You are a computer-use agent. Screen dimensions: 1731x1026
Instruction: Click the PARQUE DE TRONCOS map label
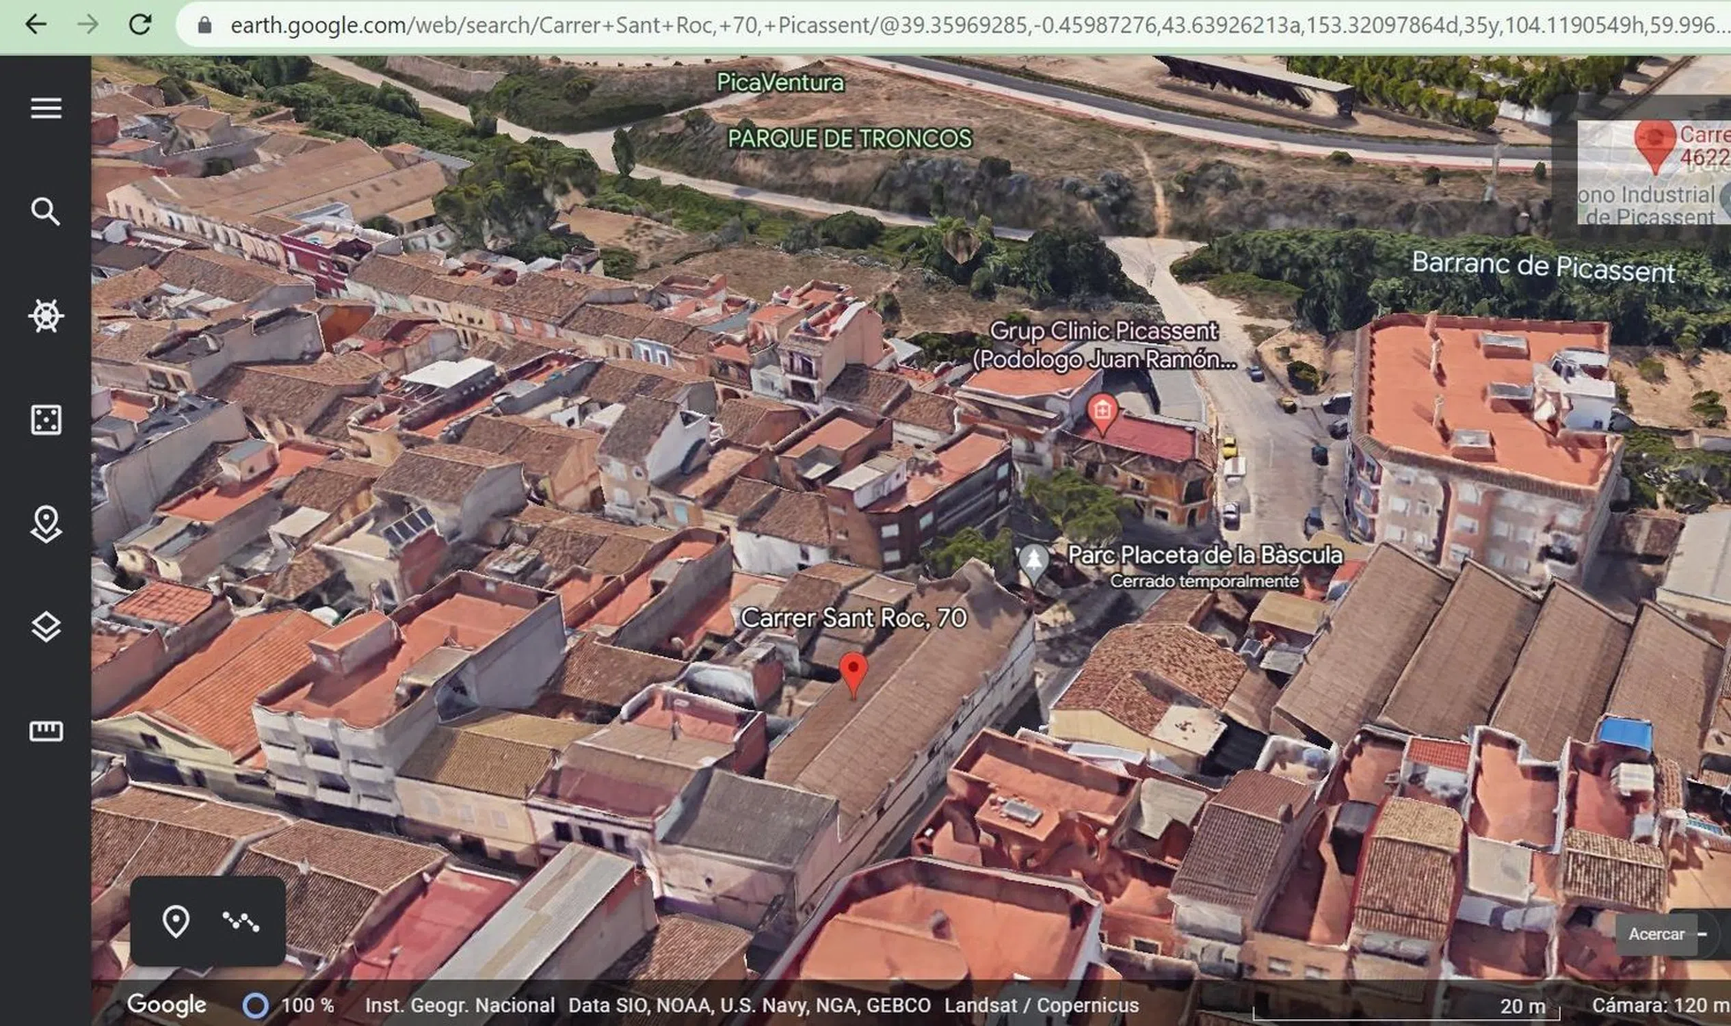click(x=849, y=138)
